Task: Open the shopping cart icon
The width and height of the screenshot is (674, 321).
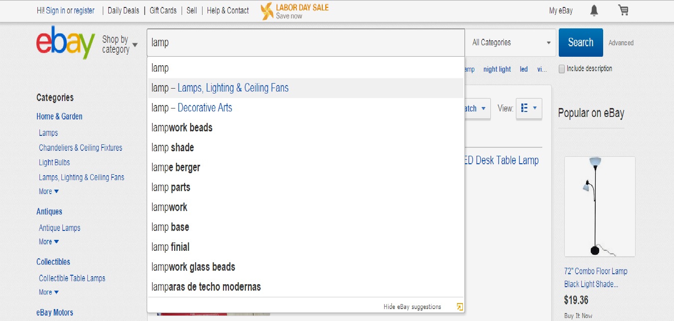Action: click(623, 10)
